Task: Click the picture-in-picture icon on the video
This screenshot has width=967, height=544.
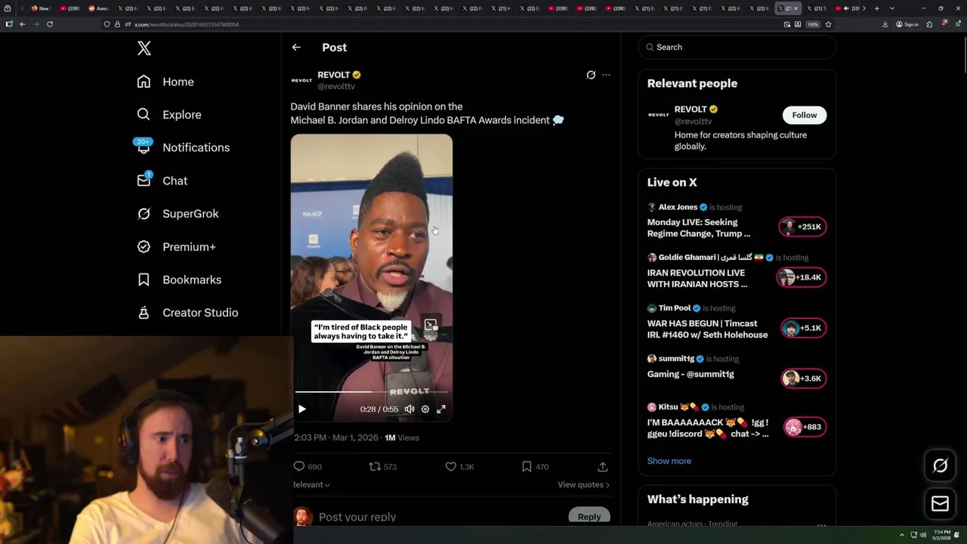Action: (x=431, y=325)
